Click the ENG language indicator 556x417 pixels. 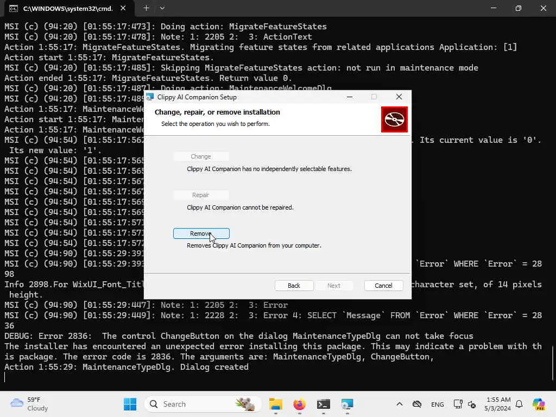click(x=437, y=404)
